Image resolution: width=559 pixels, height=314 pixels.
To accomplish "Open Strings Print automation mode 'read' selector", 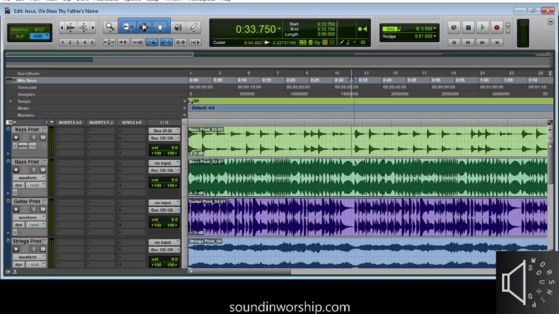I will 36,264.
